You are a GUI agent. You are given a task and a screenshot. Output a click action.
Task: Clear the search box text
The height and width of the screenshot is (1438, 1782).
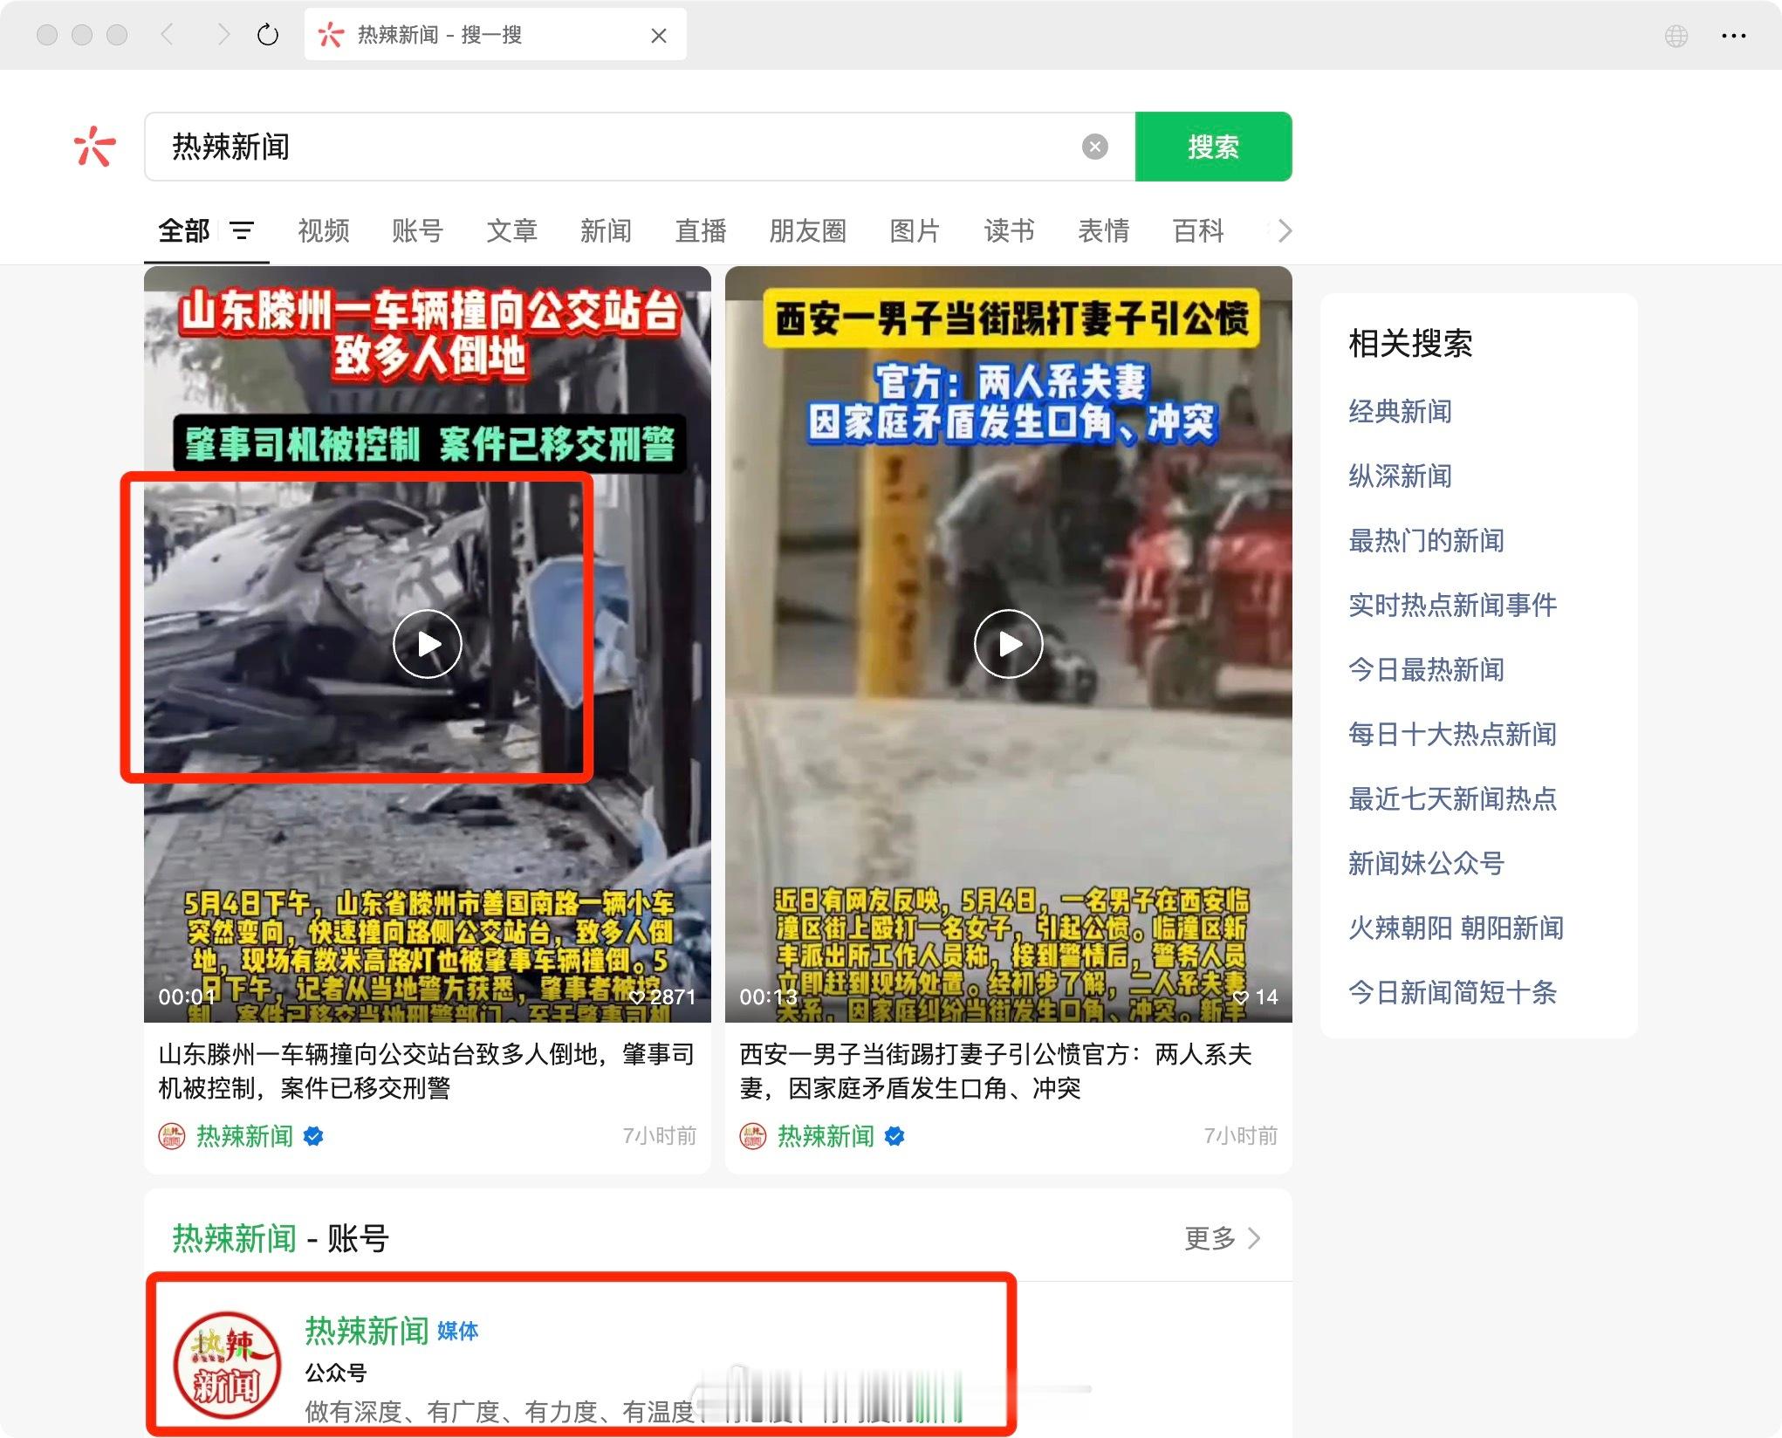[x=1094, y=147]
